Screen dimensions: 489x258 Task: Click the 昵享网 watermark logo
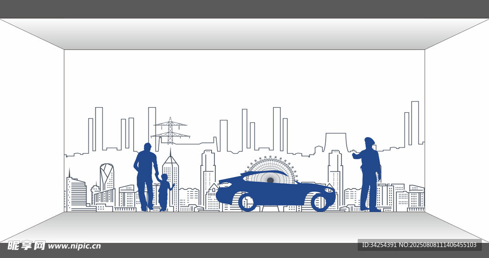point(26,246)
